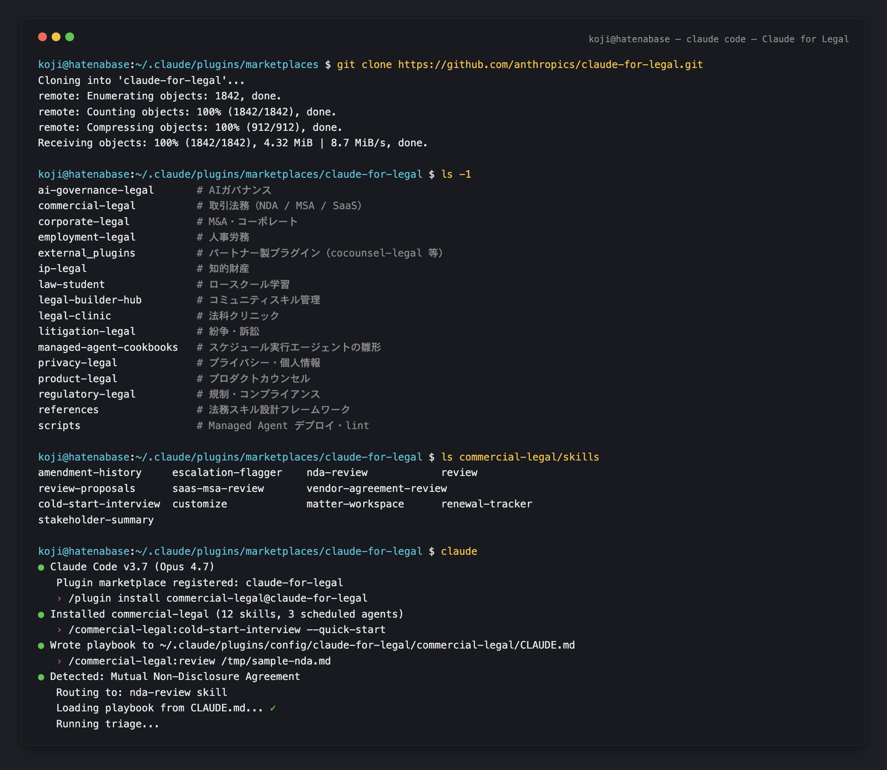Select the scripts directory entry
This screenshot has height=770, width=887.
(x=59, y=425)
